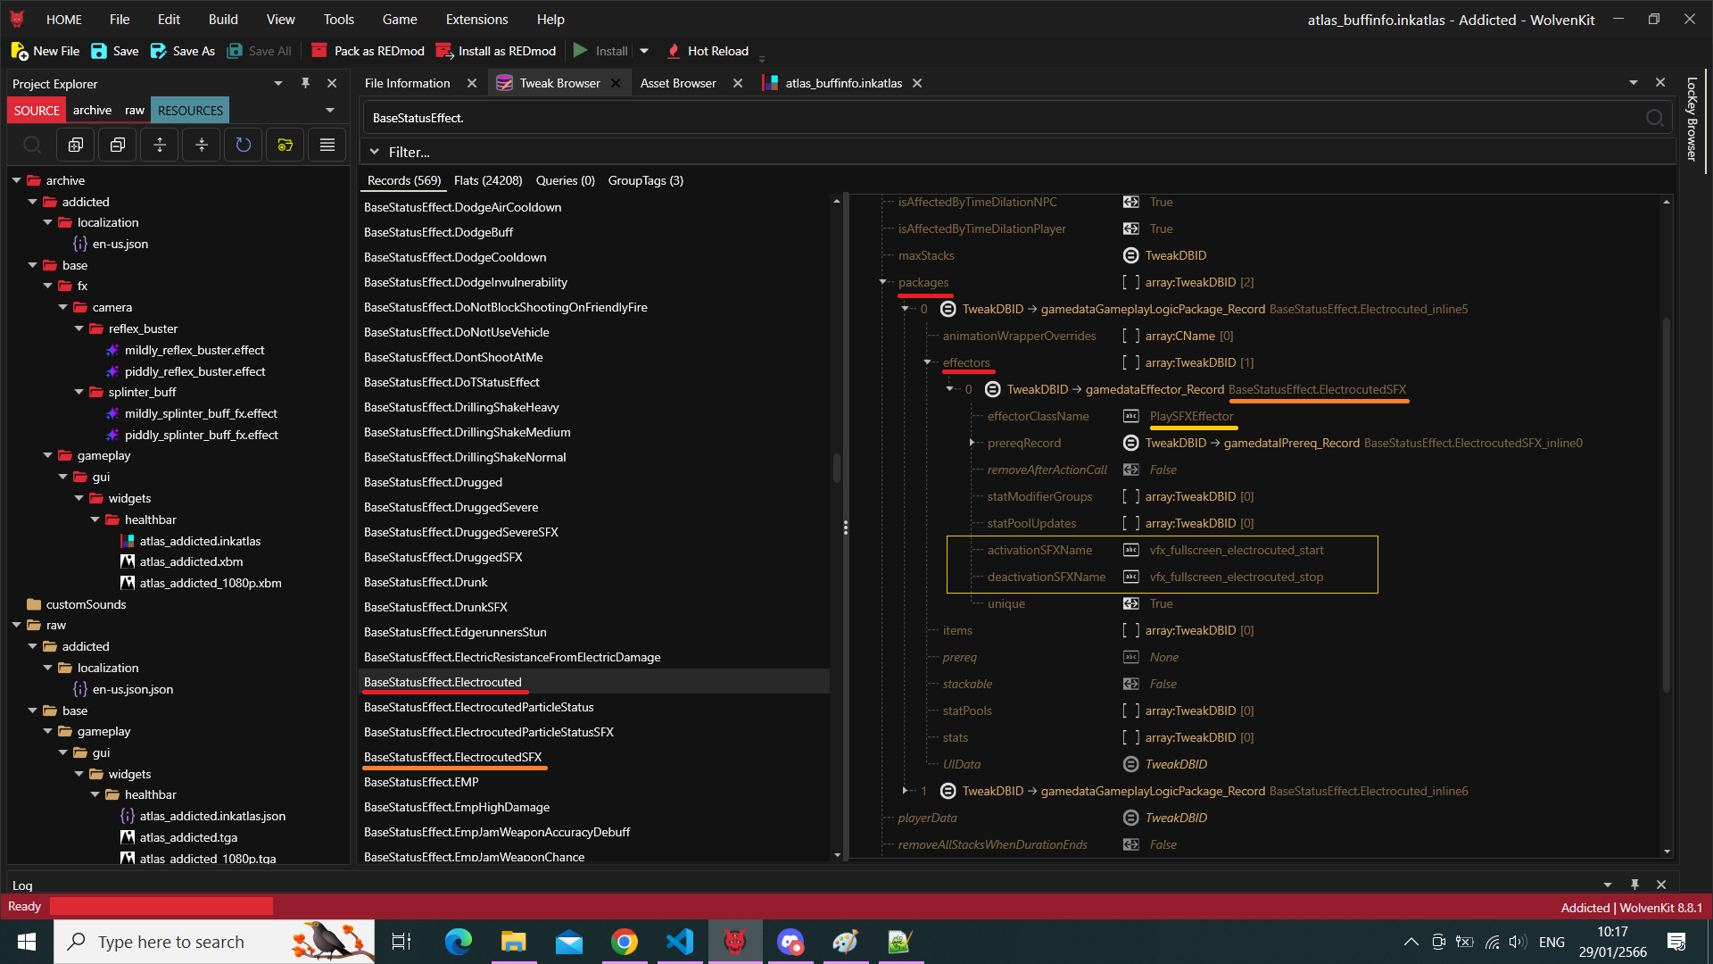
Task: Select the SOURCE view button
Action: pos(37,110)
